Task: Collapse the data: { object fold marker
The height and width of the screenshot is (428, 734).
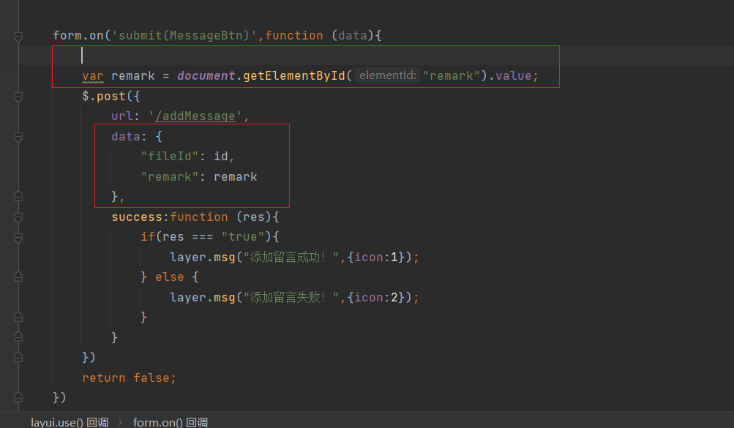Action: click(18, 137)
